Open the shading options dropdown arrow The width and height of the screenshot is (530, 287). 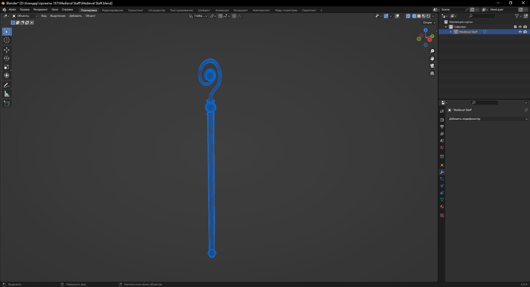[x=433, y=16]
